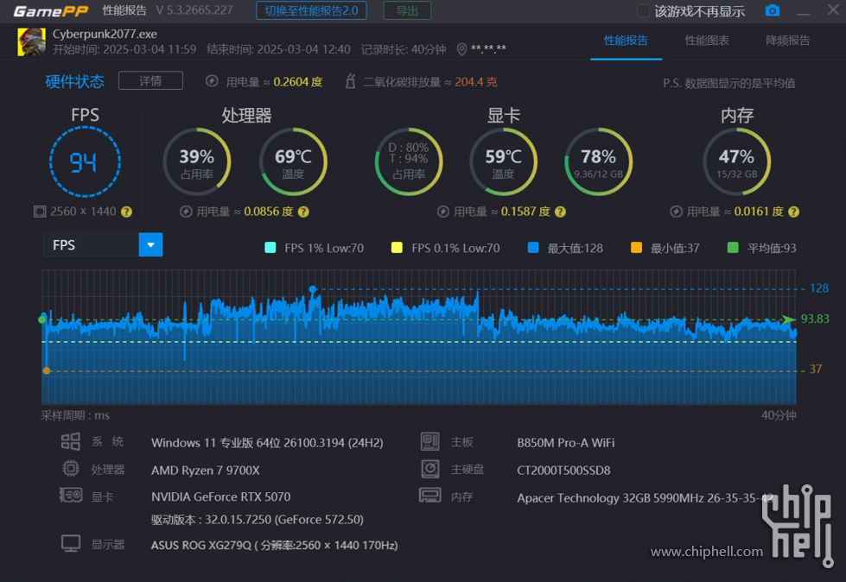Click the graphics card icon in the specs list
Screen dimensions: 846x582
tap(71, 495)
